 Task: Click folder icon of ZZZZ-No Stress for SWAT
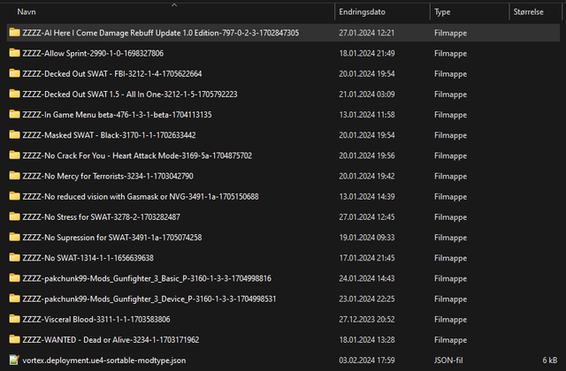click(14, 216)
